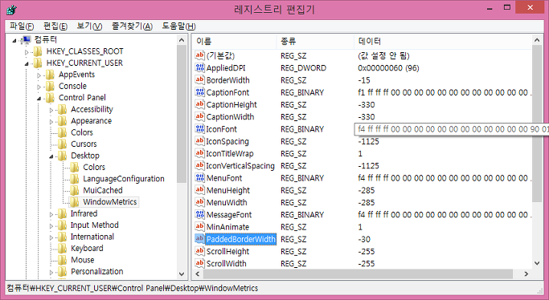Click the CaptionFont binary value icon

(199, 92)
